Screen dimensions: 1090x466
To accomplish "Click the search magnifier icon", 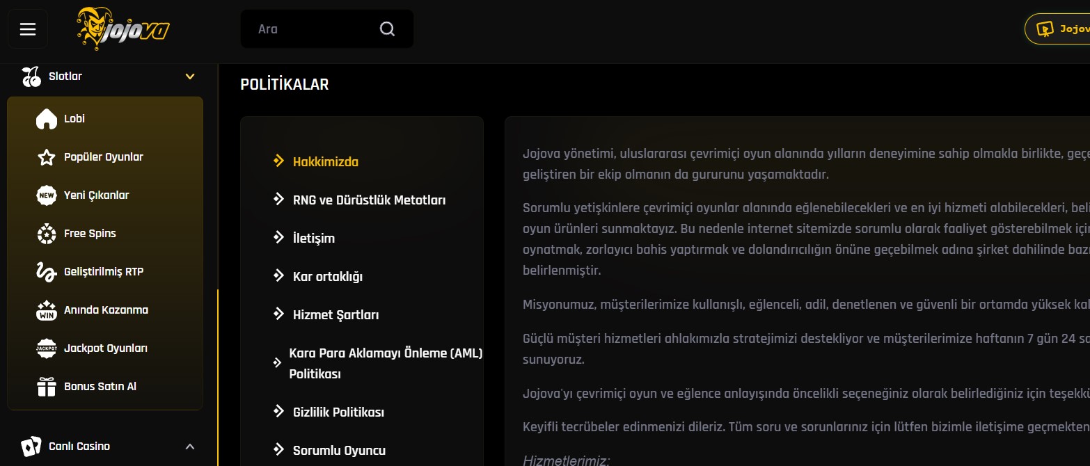I will pos(387,29).
